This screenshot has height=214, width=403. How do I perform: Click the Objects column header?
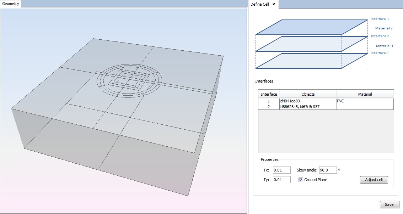(308, 94)
